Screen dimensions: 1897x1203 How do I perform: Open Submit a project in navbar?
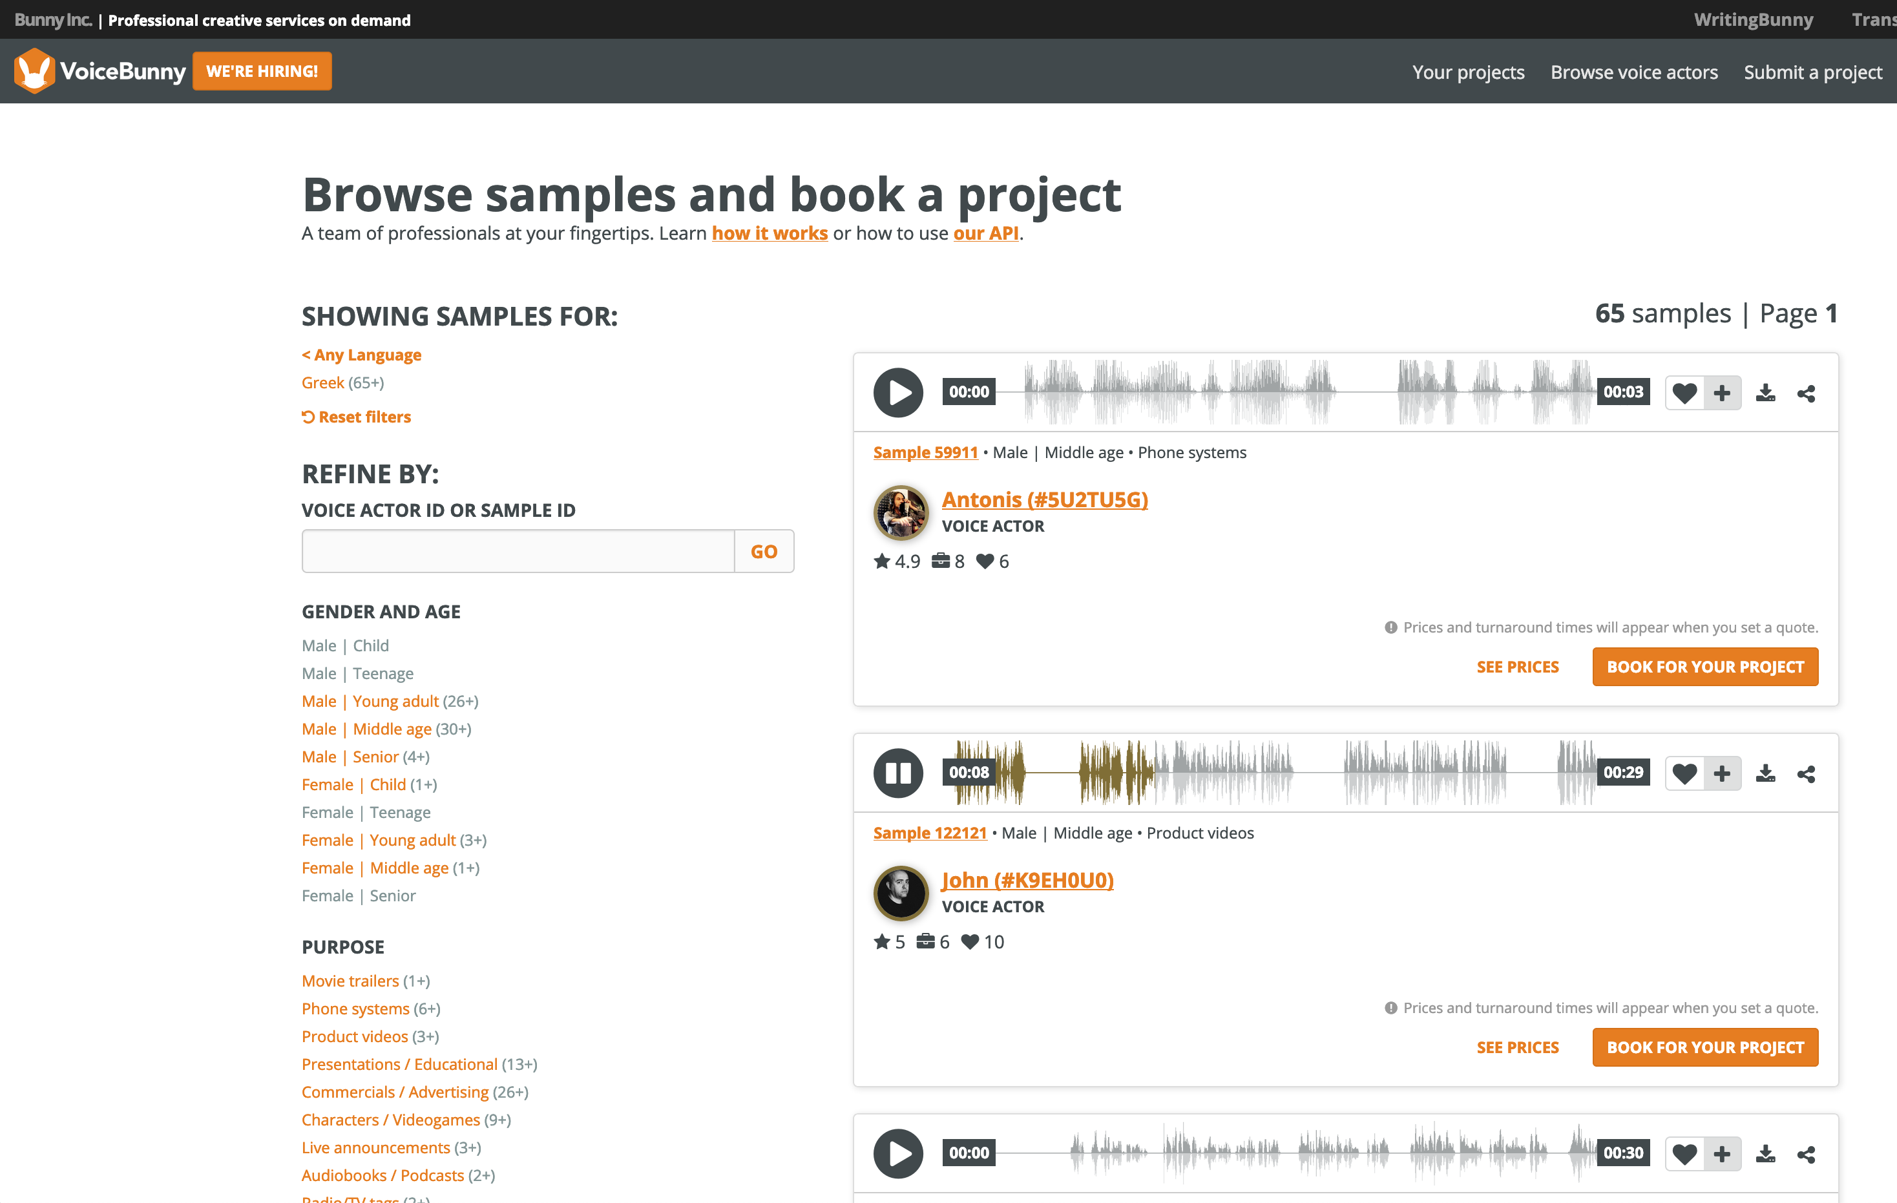[1812, 72]
